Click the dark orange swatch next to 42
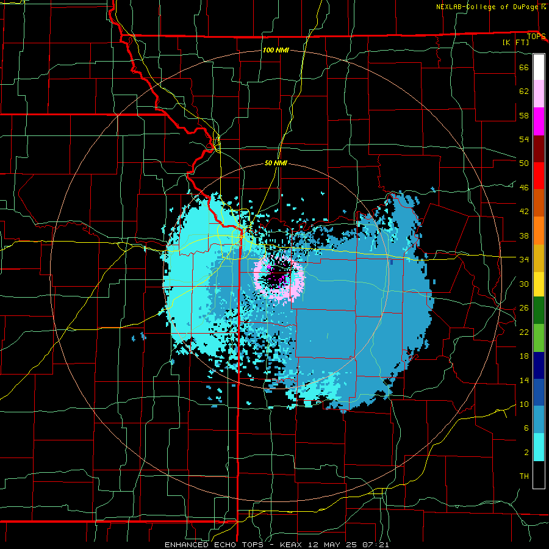This screenshot has width=549, height=549. click(539, 203)
